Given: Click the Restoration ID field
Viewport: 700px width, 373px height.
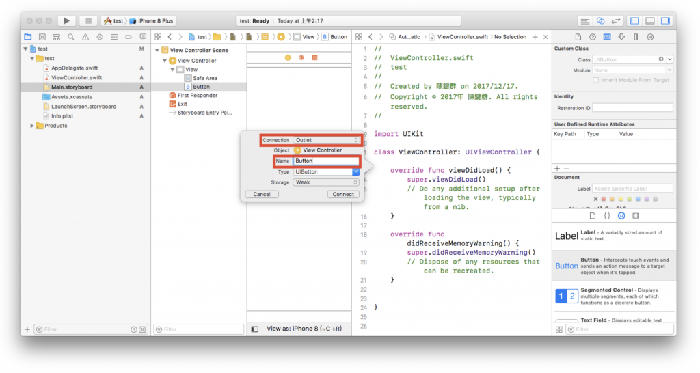Looking at the screenshot, I should click(632, 108).
